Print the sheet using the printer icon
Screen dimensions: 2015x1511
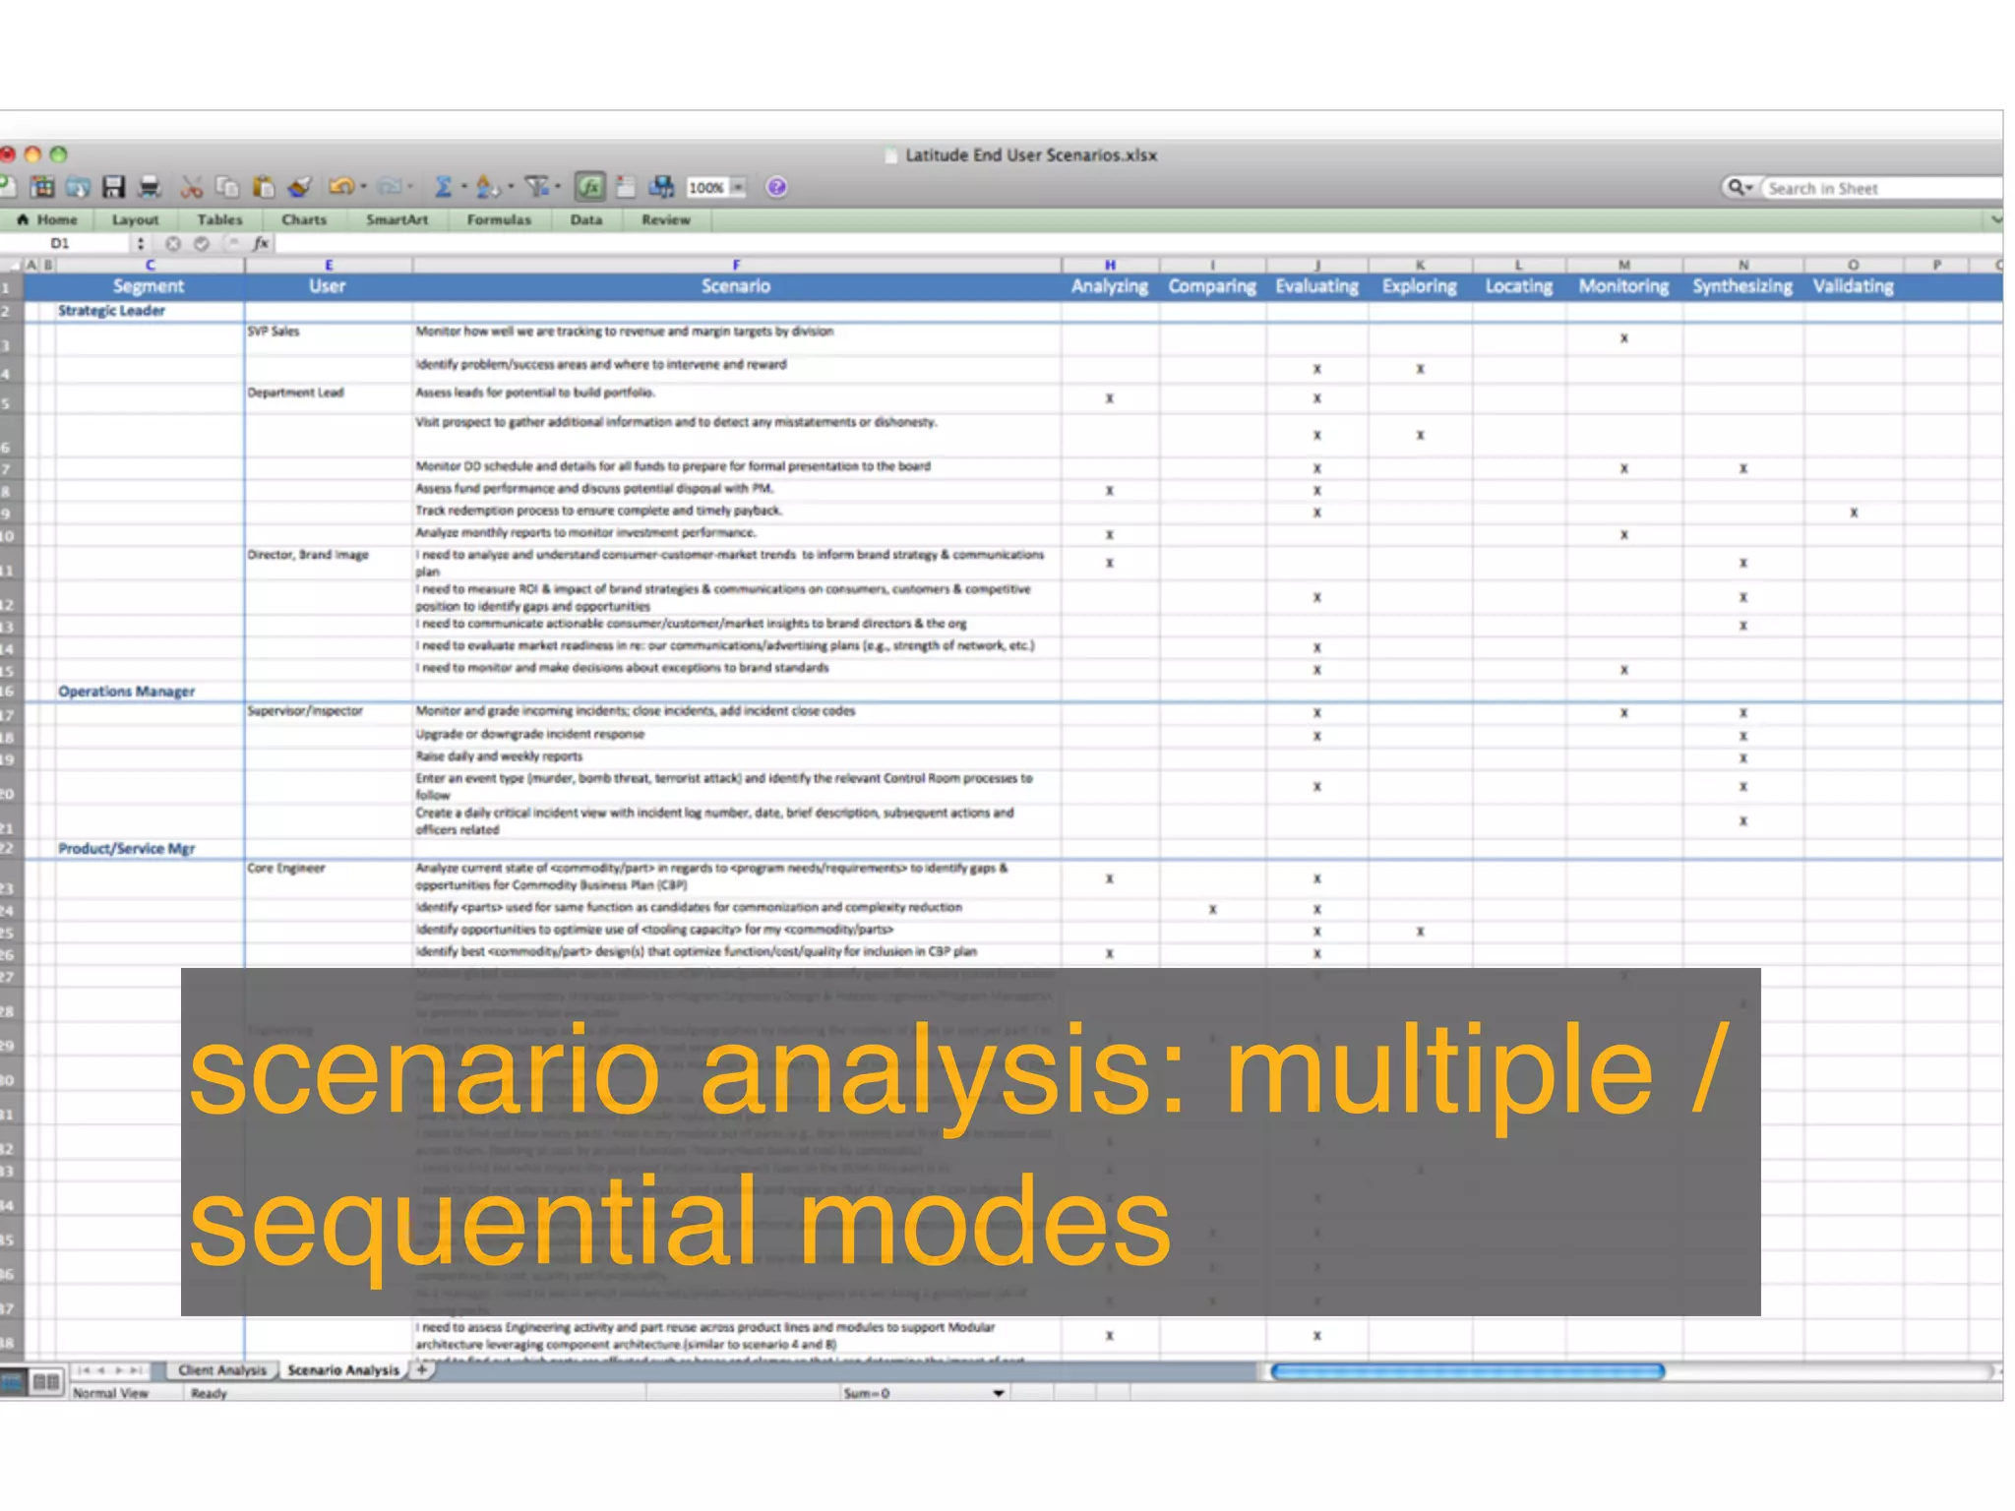(150, 187)
